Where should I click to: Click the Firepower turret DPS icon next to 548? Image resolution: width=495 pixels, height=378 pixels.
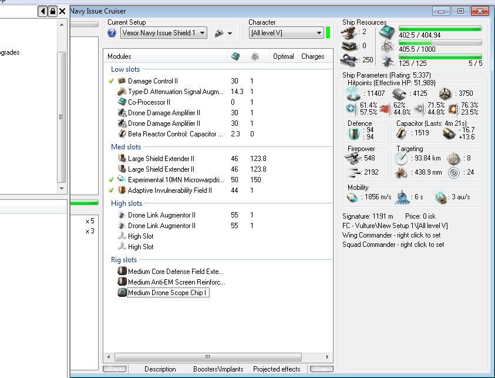[352, 158]
